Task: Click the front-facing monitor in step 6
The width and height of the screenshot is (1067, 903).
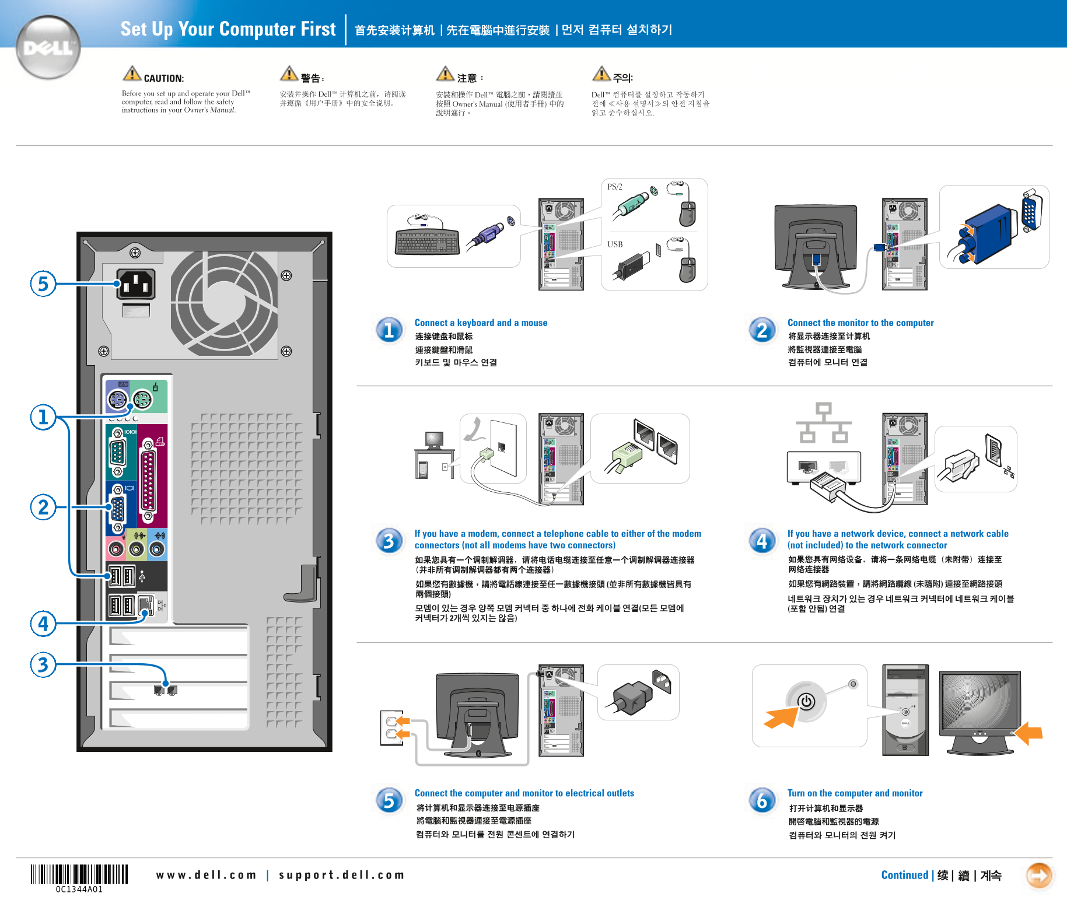Action: [980, 713]
